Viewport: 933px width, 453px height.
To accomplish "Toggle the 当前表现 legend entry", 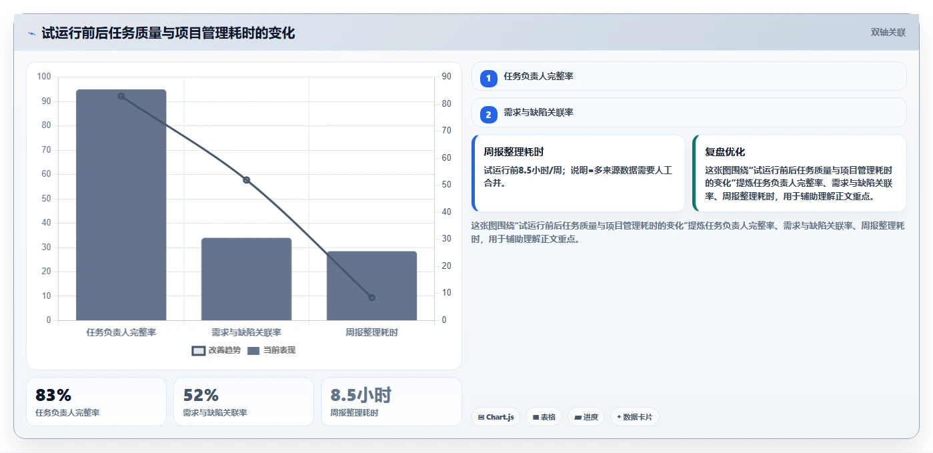I will tap(271, 350).
